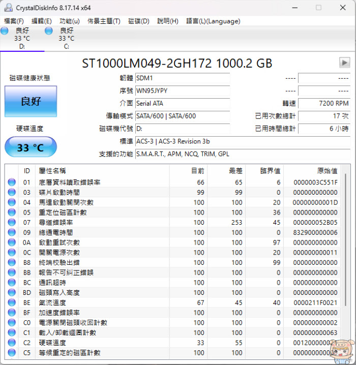356x365 pixels.
Task: Click status icon for attribute 05
Action: [12, 212]
